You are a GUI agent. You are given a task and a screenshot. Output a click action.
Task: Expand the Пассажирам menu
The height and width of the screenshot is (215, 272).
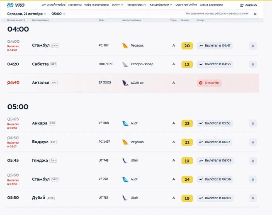[x=136, y=5]
